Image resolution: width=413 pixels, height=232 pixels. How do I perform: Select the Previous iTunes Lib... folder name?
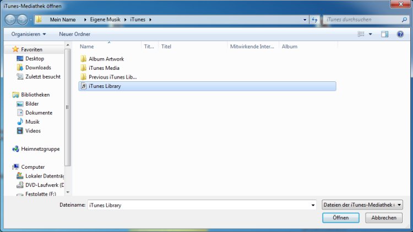point(112,77)
